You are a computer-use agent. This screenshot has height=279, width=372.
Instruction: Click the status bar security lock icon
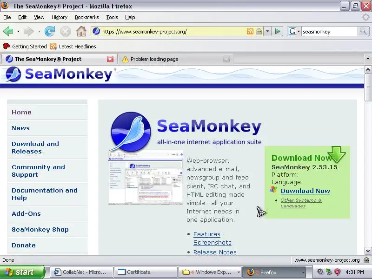tap(366, 260)
